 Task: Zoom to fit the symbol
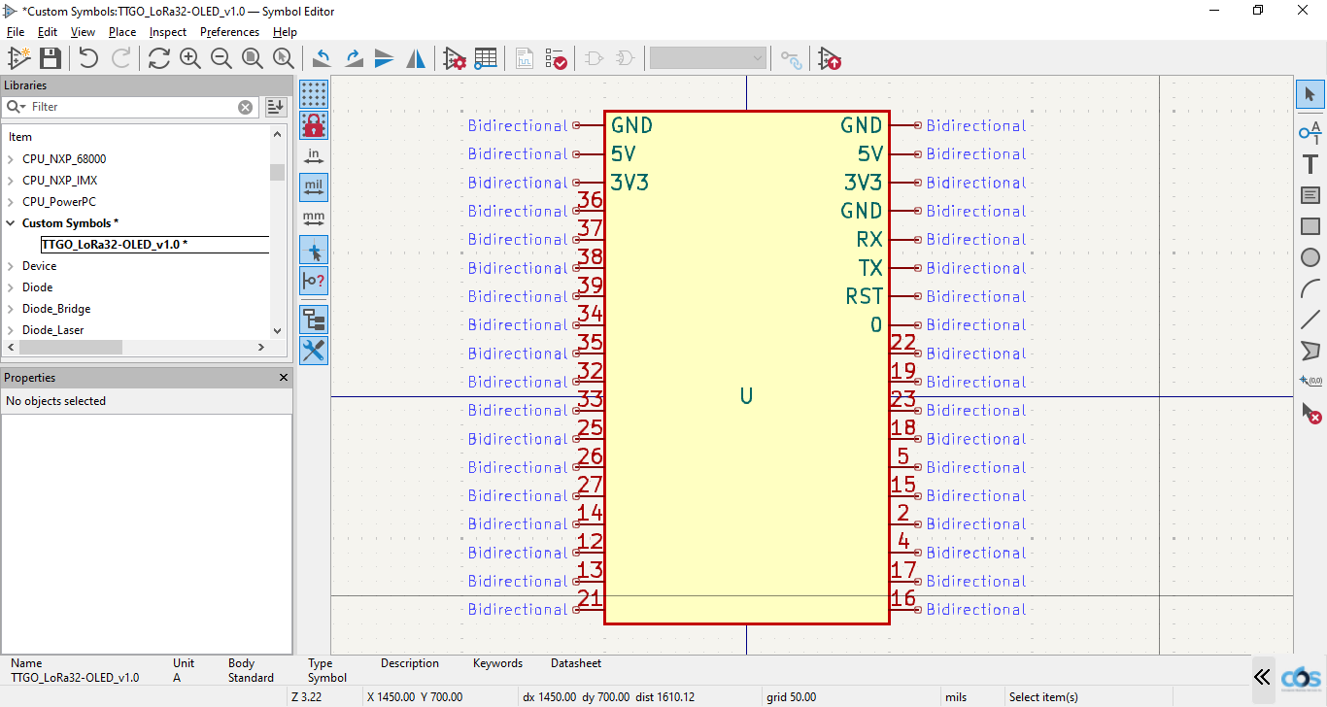click(x=253, y=58)
